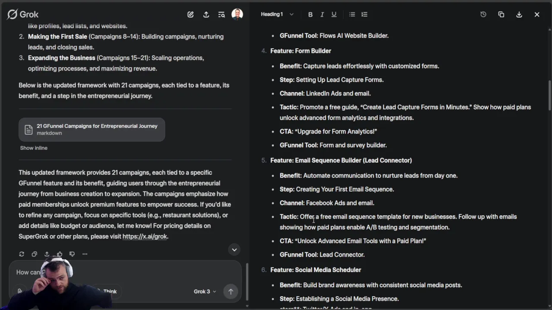
Task: Copy the document contents icon
Action: (x=501, y=15)
